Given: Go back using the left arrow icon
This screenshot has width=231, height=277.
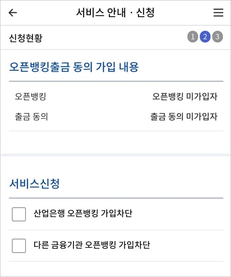Looking at the screenshot, I should tap(12, 13).
